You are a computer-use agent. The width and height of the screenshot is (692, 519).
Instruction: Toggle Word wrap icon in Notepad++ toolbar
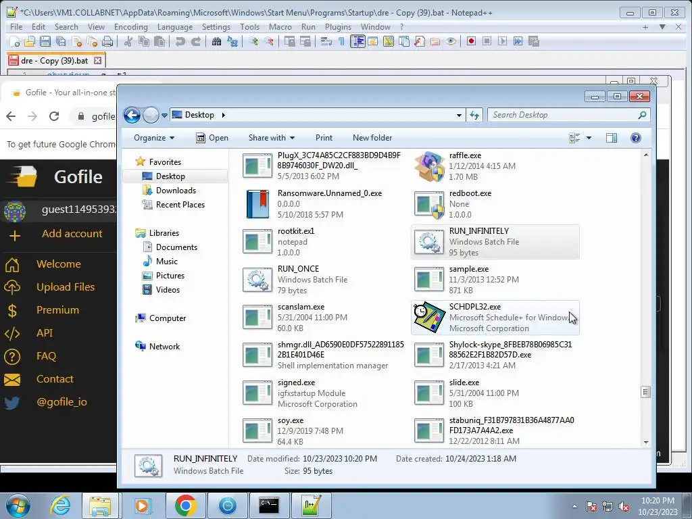coord(326,41)
